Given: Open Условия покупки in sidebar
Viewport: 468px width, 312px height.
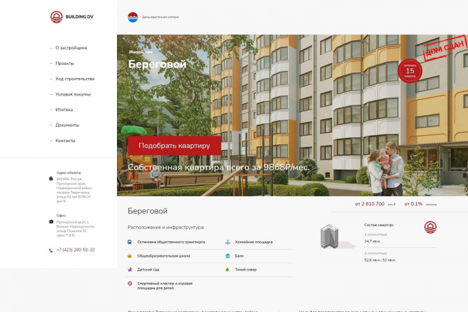Looking at the screenshot, I should [73, 94].
